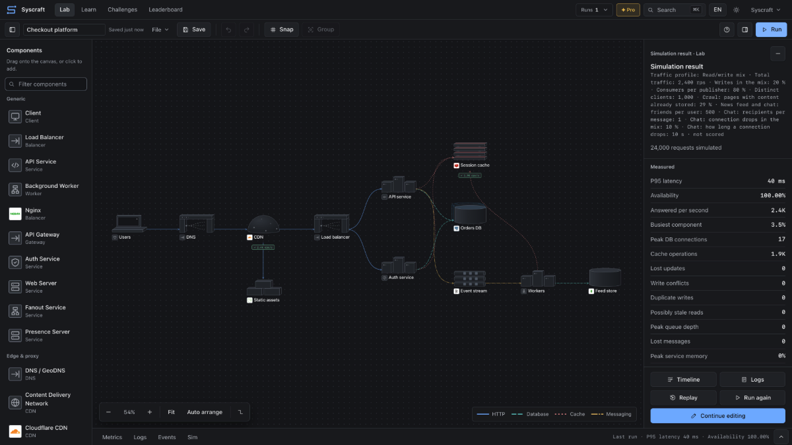This screenshot has width=792, height=445.
Task: Switch to the bottom Events tab
Action: 167,437
